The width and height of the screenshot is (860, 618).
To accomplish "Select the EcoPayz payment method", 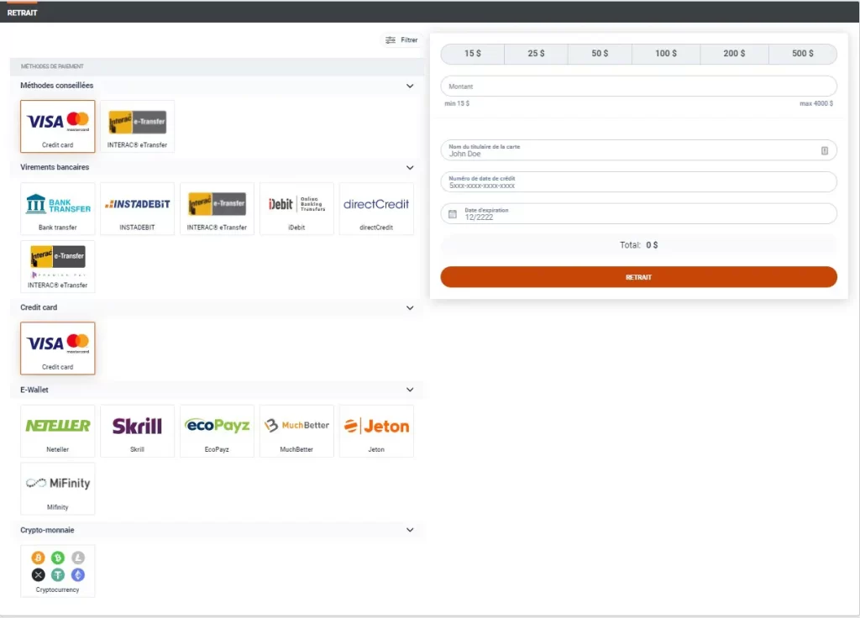I will pyautogui.click(x=217, y=431).
